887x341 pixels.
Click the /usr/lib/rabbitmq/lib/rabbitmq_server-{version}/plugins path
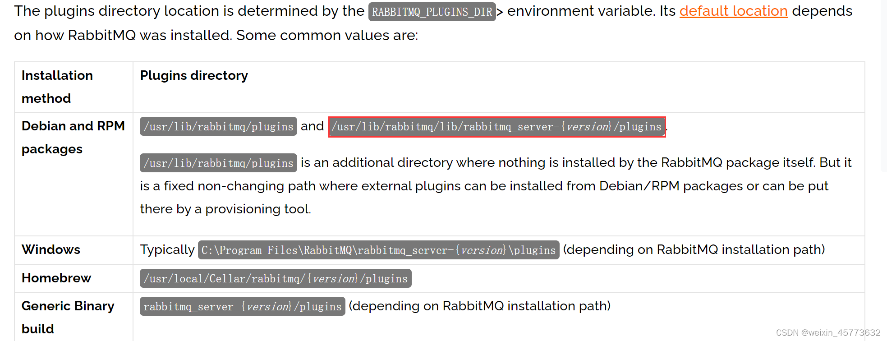(x=496, y=126)
